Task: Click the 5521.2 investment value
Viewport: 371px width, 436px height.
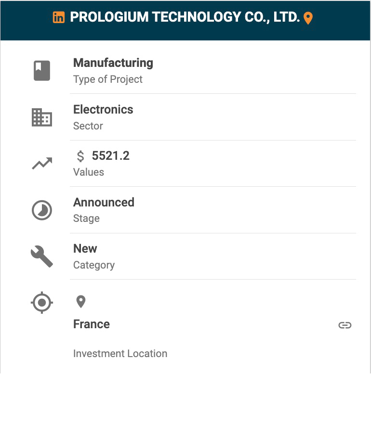Action: pyautogui.click(x=110, y=156)
